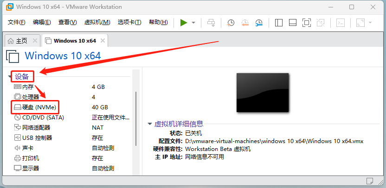Image resolution: width=386 pixels, height=188 pixels.
Task: Open the 文件(F) menu
Action: pos(17,23)
